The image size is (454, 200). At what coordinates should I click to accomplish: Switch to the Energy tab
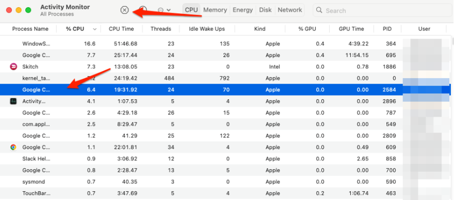coord(243,10)
